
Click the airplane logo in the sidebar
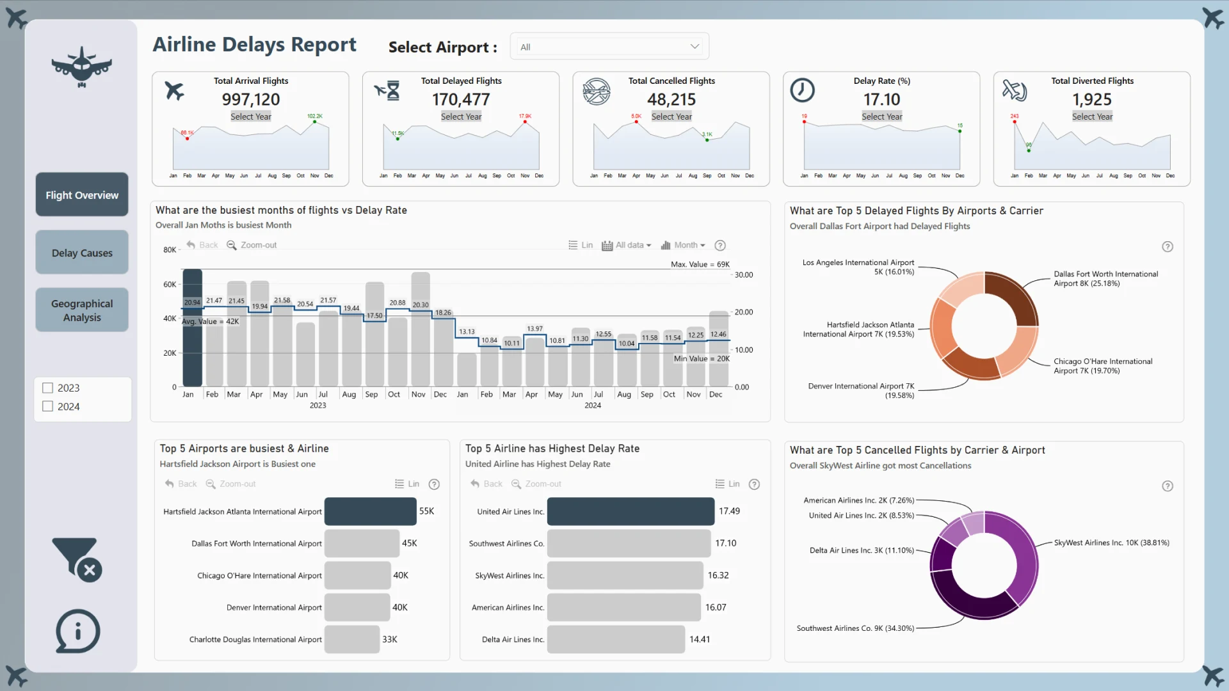(82, 67)
